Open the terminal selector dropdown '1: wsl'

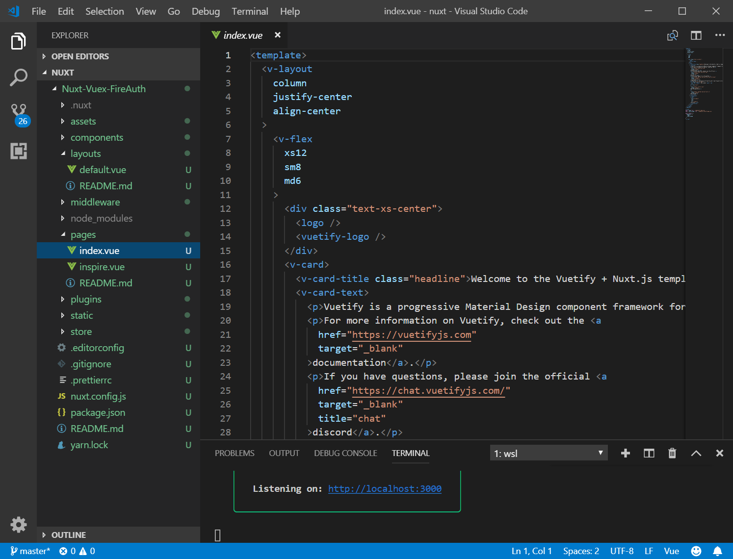click(x=549, y=453)
